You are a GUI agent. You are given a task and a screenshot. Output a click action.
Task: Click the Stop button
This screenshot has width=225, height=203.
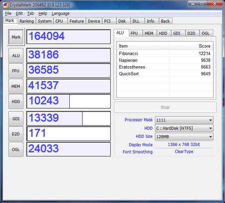coord(165,107)
